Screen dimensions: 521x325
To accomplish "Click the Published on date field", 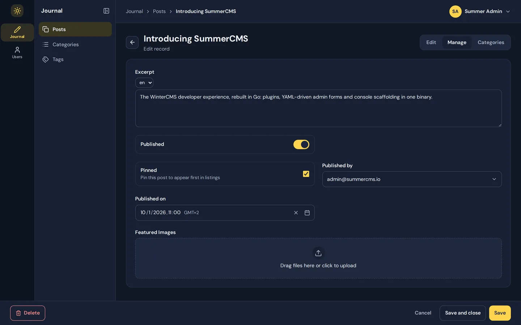I will [x=225, y=213].
